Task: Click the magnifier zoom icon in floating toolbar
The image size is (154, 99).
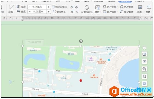Action: click(144, 69)
